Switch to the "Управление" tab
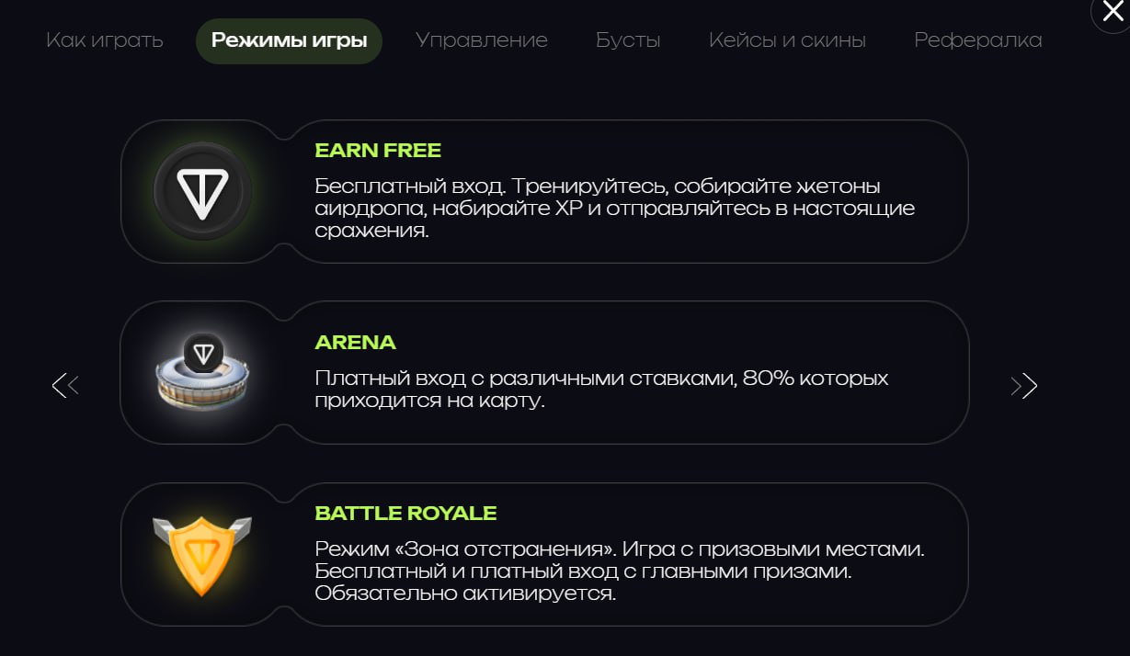 [481, 40]
